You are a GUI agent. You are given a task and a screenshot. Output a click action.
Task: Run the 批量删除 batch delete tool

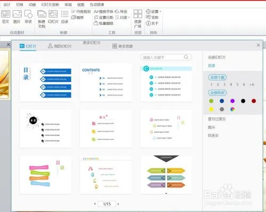pyautogui.click(x=104, y=23)
